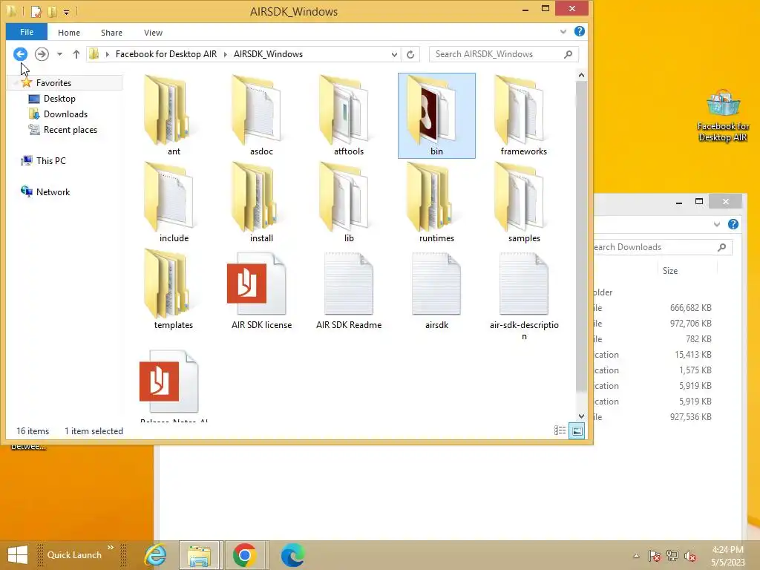
Task: Open the Share ribbon tab
Action: point(111,33)
